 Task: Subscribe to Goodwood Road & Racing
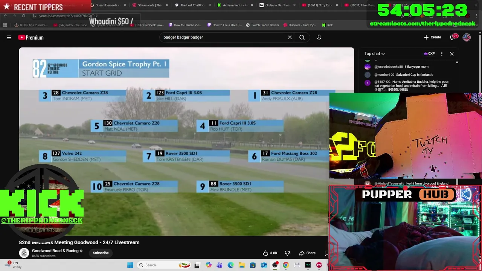tap(101, 253)
